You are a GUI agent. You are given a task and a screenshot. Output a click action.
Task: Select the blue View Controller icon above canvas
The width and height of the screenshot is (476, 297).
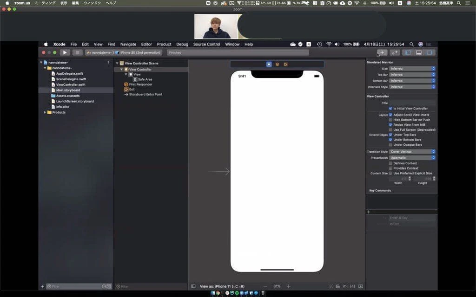coord(269,64)
